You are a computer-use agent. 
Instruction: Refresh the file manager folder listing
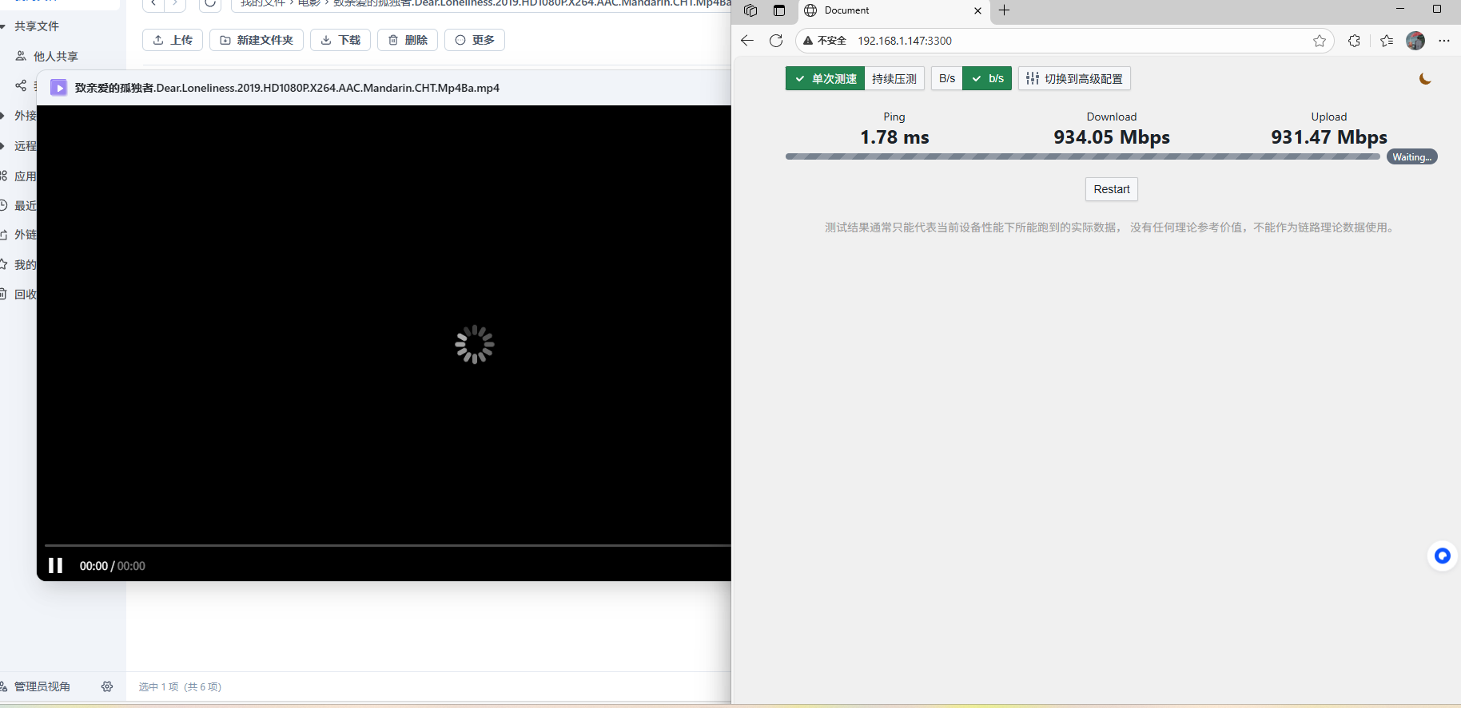point(210,4)
